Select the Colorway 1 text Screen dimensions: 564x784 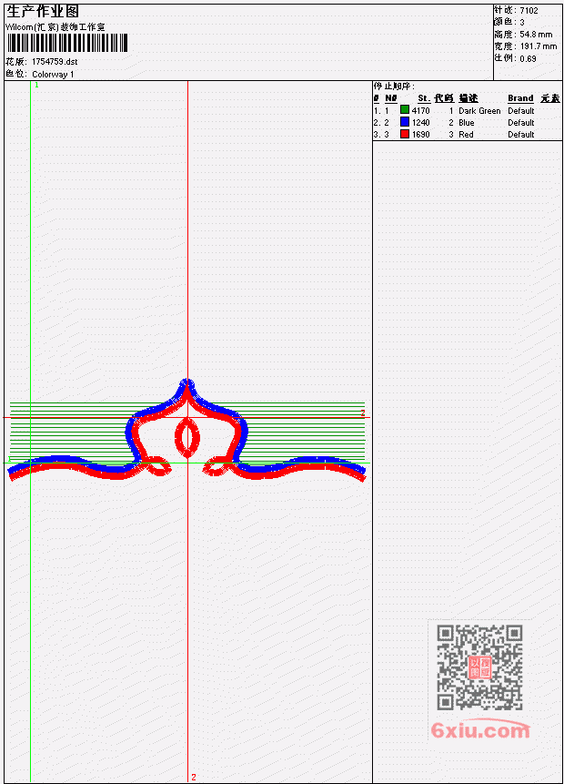coord(53,75)
